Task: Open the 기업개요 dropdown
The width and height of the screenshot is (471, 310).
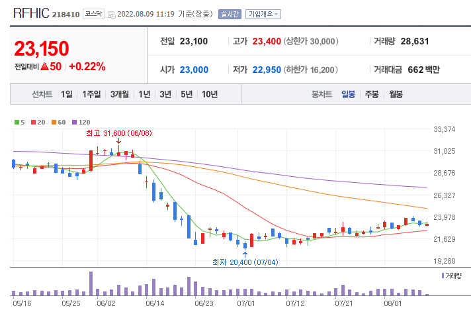Action: tap(263, 14)
